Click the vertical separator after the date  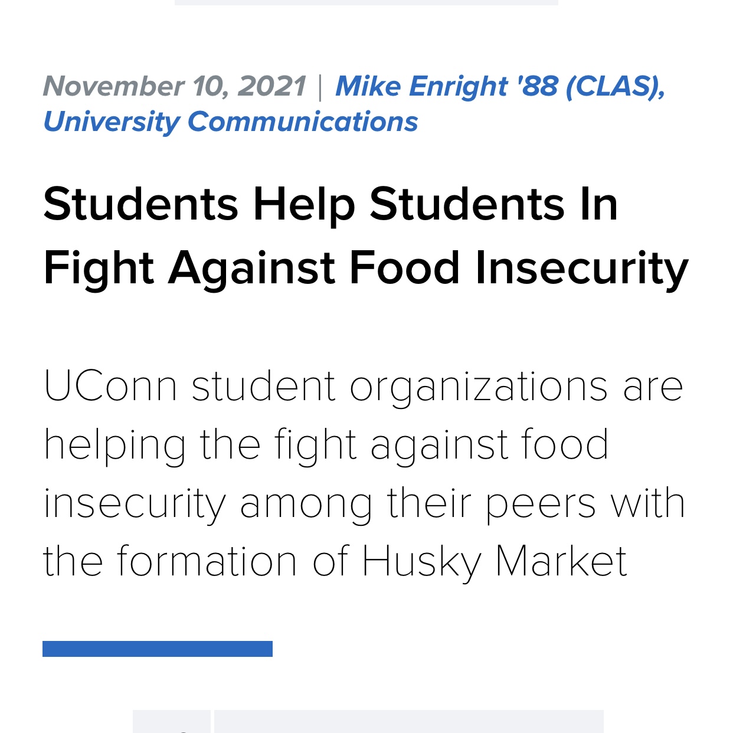tap(320, 87)
